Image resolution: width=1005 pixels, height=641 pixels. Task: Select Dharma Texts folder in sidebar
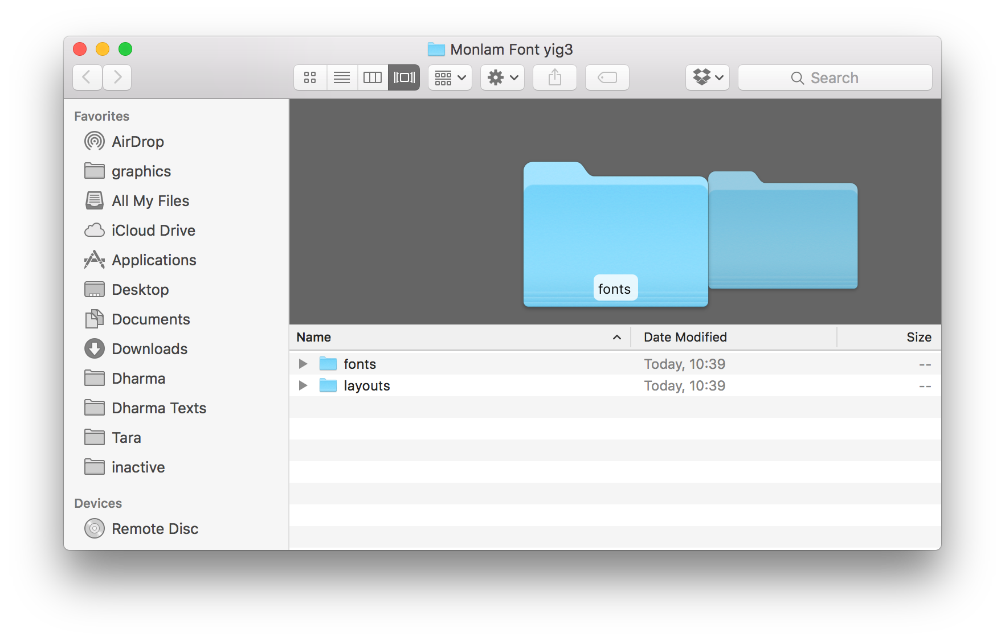pyautogui.click(x=176, y=408)
